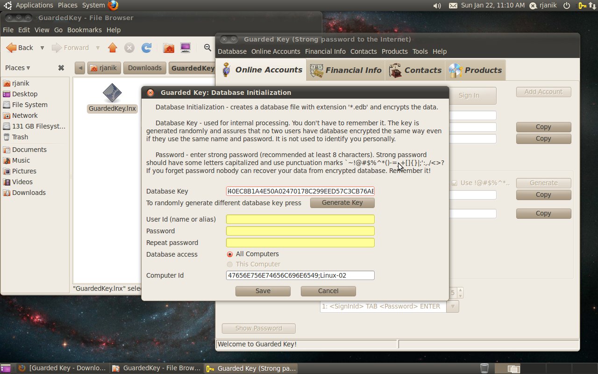Open the Places menu in top panel
The height and width of the screenshot is (374, 598).
[68, 5]
